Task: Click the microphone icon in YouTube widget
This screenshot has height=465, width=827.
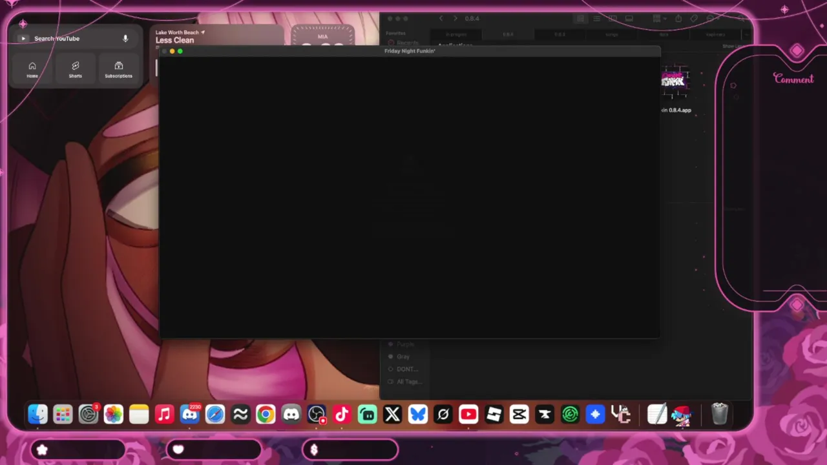Action: pyautogui.click(x=125, y=39)
